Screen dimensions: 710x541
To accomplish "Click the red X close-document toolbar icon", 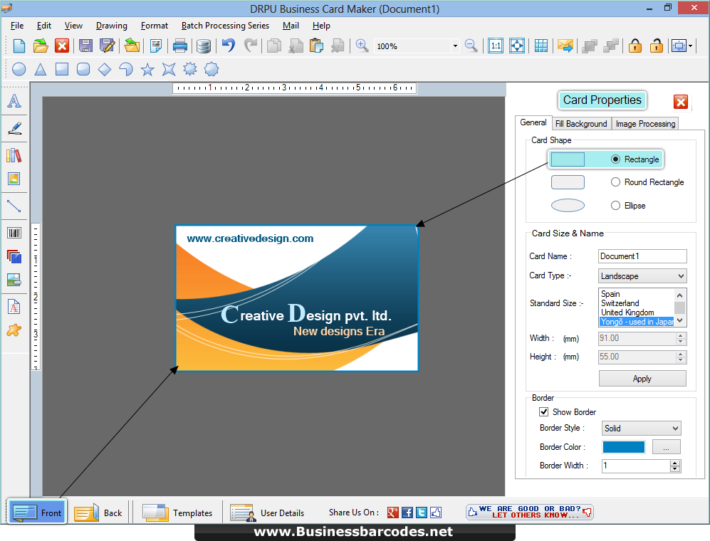I will (x=62, y=46).
